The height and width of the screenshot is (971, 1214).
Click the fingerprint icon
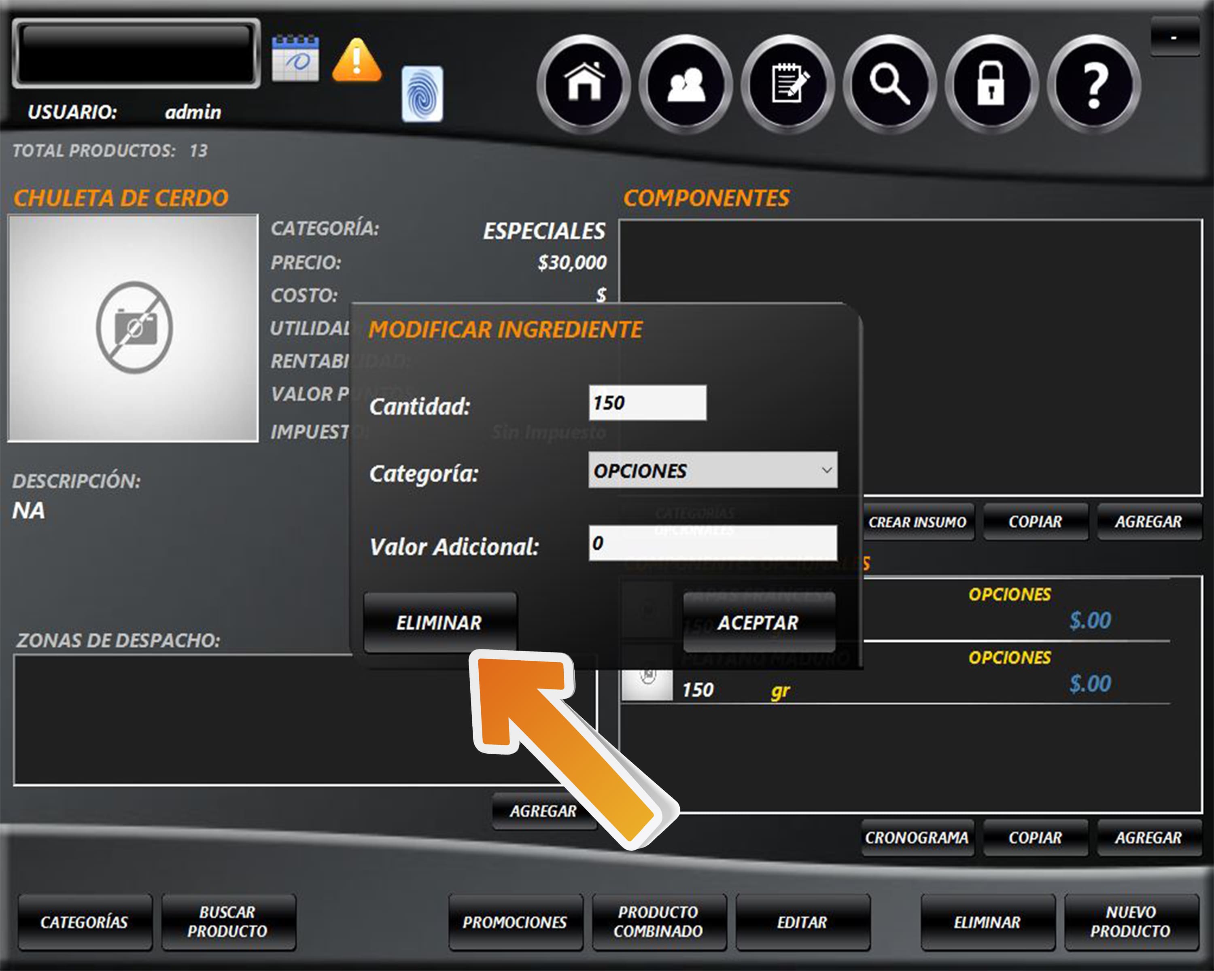(422, 94)
